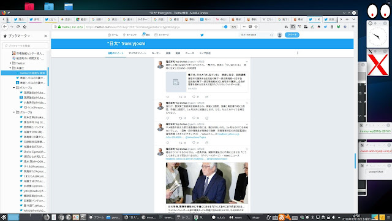This screenshot has width=392, height=221.
Task: Collapse the グループB bookmark folder
Action: [14, 112]
